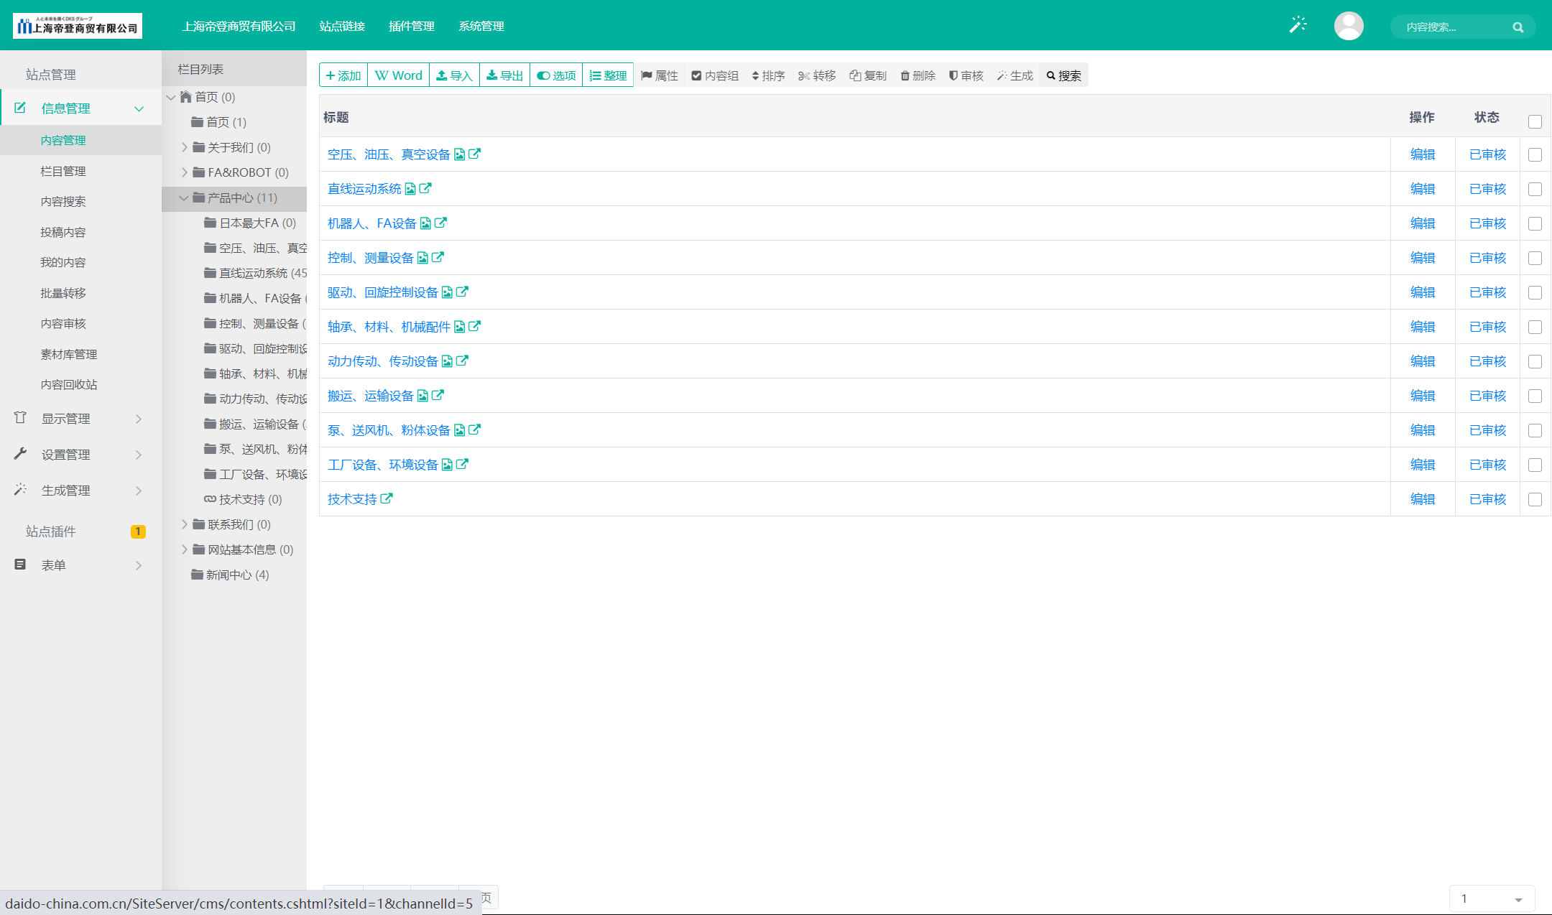Toggle the select-all checkbox in table header
1552x915 pixels.
[x=1535, y=121]
